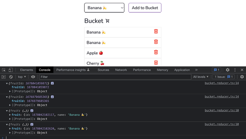Toggle the device toolbar icon
The height and width of the screenshot is (139, 246).
pos(11,70)
